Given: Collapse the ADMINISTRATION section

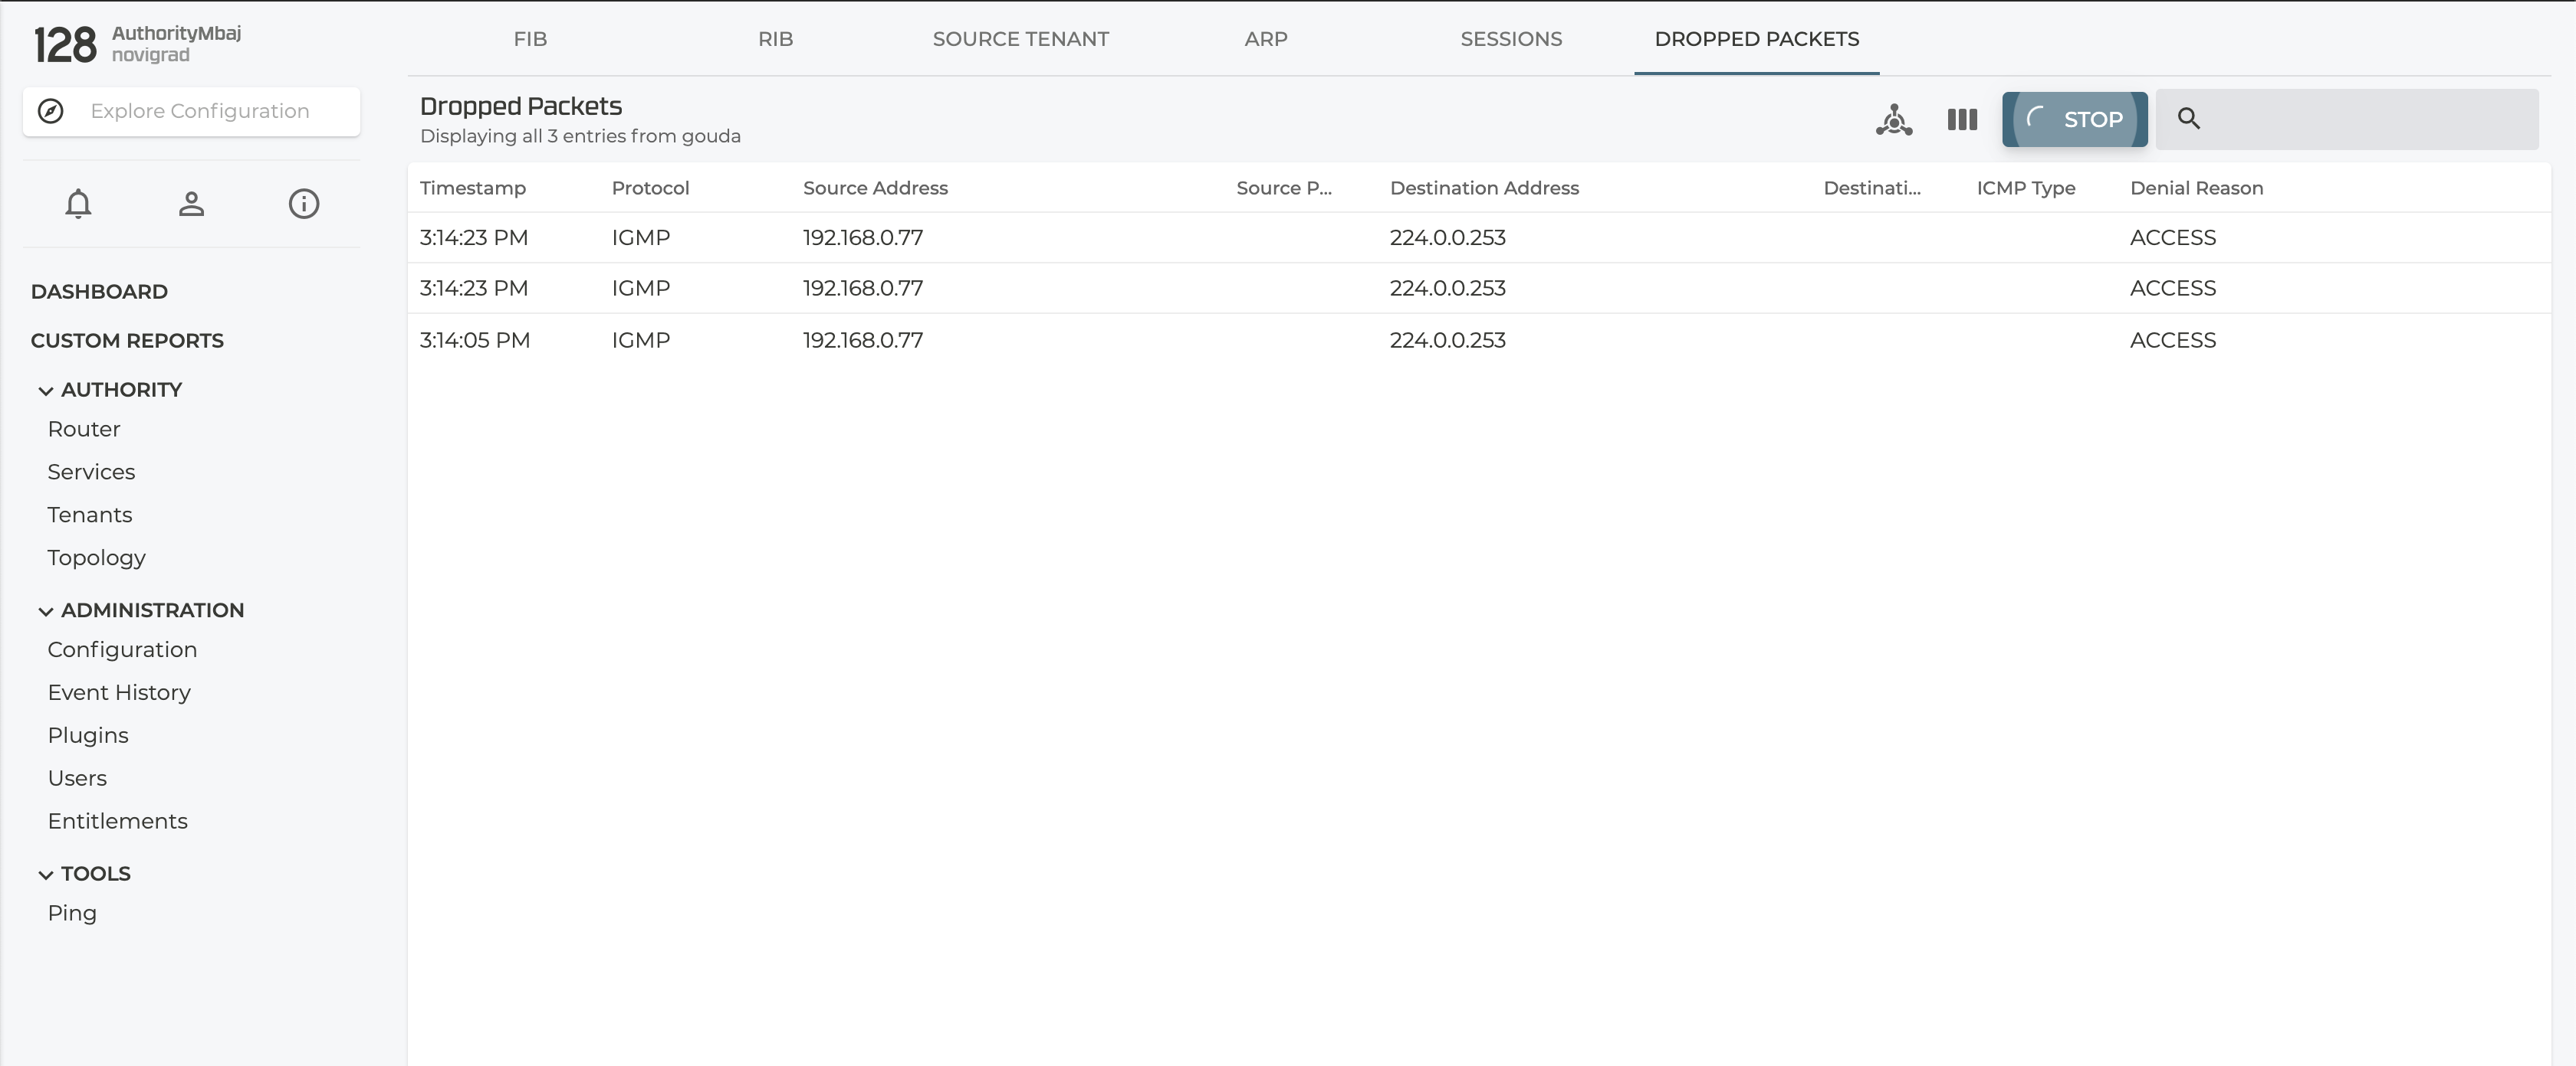Looking at the screenshot, I should pyautogui.click(x=45, y=611).
